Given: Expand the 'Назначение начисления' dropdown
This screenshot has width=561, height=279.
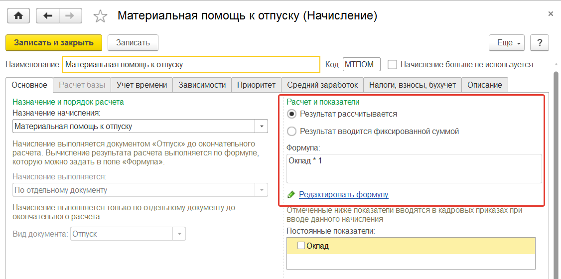Looking at the screenshot, I should tap(262, 127).
